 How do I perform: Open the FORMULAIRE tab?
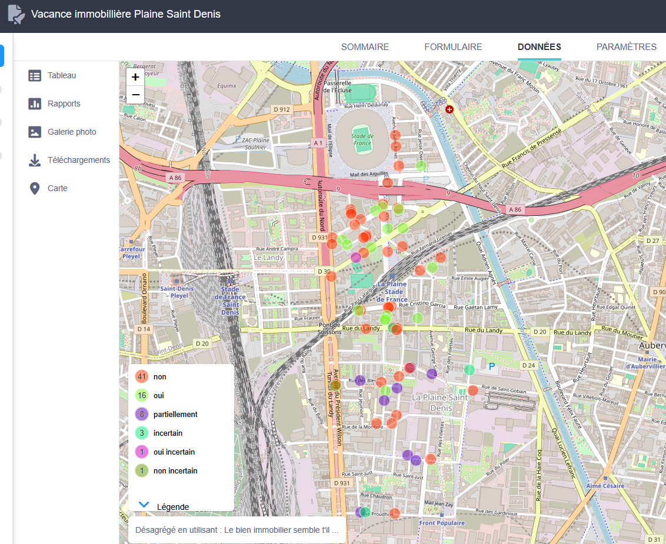coord(453,47)
